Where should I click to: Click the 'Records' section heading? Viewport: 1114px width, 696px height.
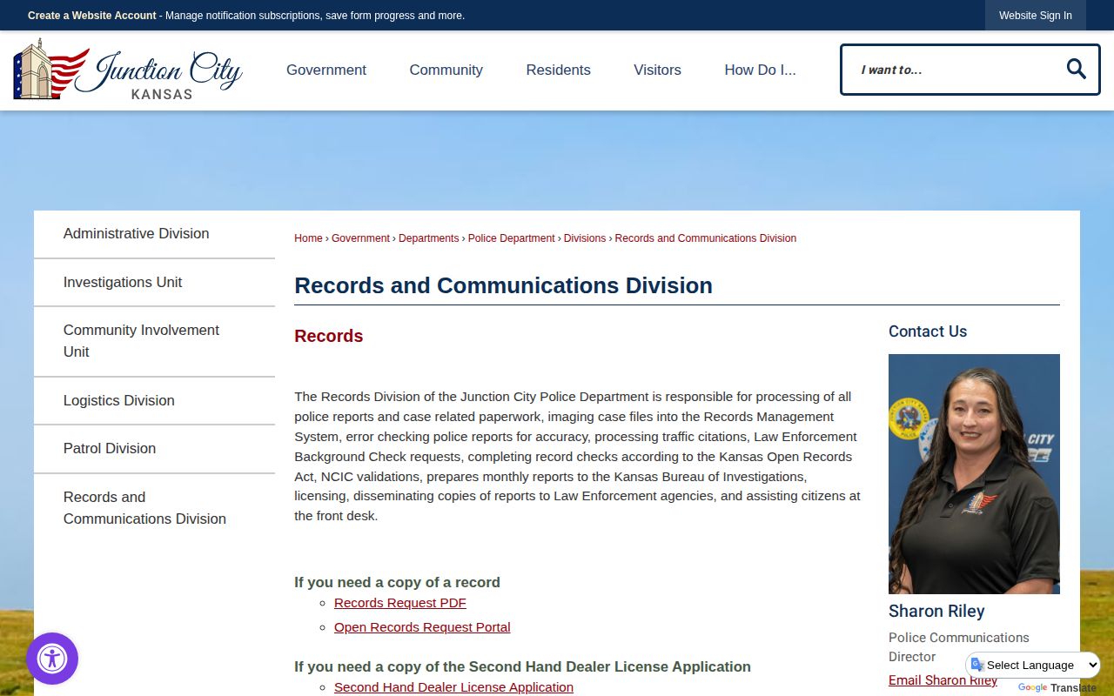[x=329, y=336]
